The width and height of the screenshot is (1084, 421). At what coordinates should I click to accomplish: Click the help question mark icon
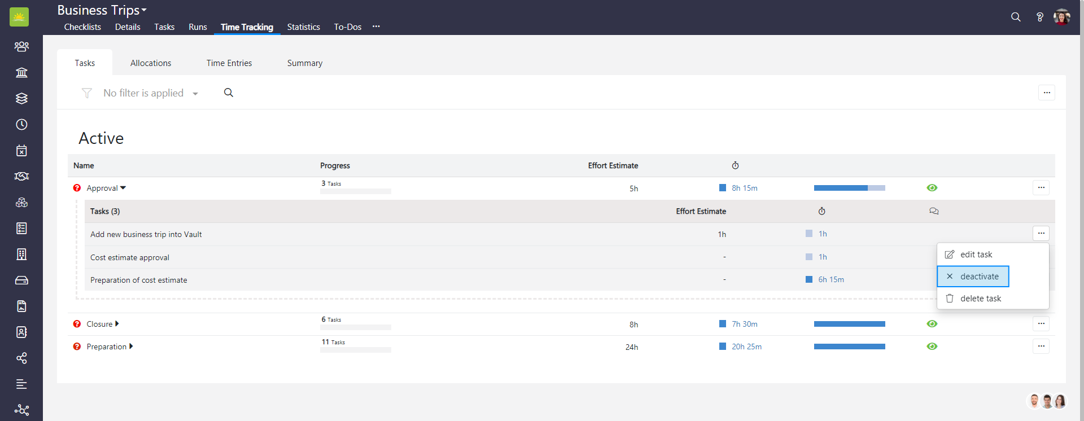pyautogui.click(x=1039, y=17)
